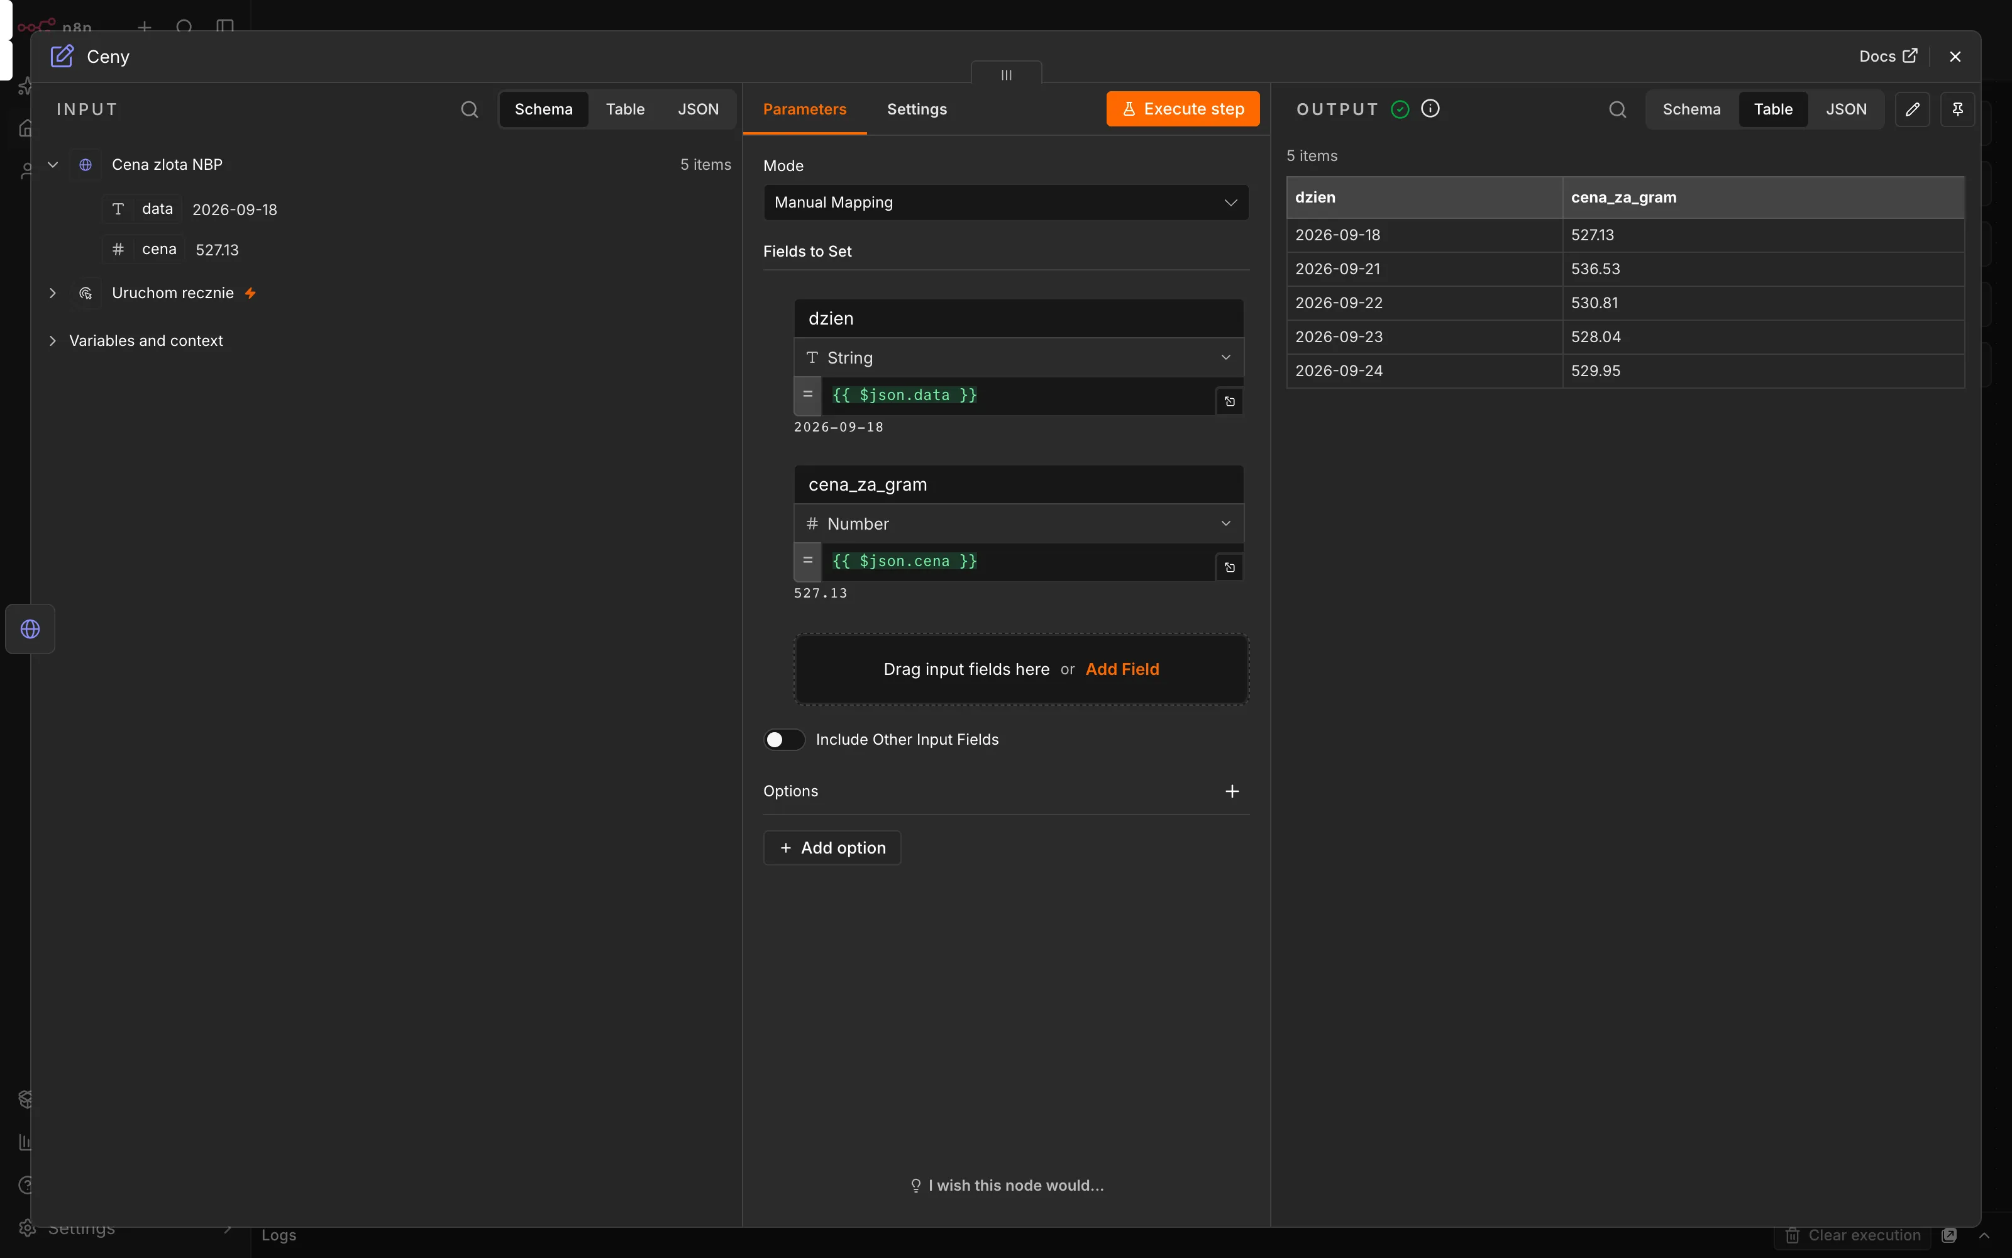Open the String type dropdown for dzien
Image resolution: width=2012 pixels, height=1258 pixels.
click(x=1019, y=358)
